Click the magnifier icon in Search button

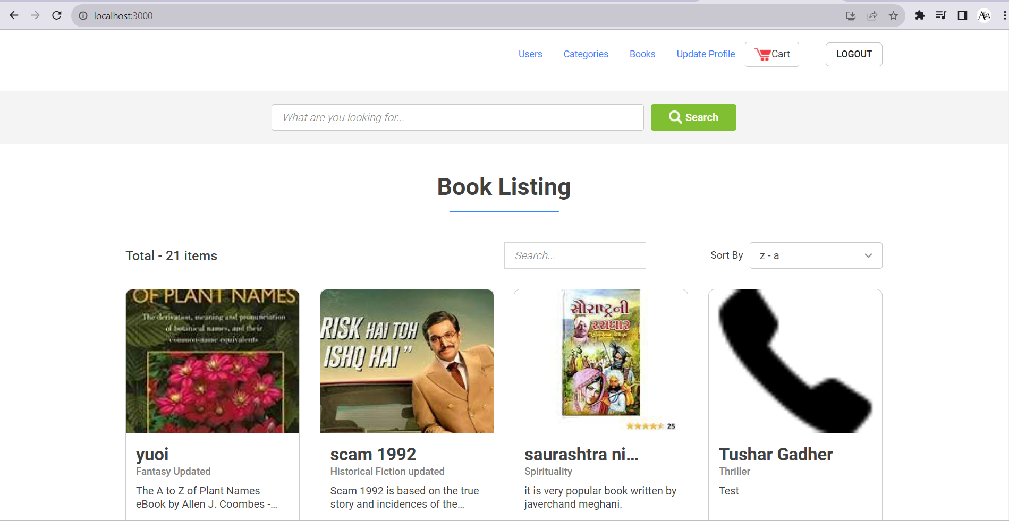(x=675, y=117)
